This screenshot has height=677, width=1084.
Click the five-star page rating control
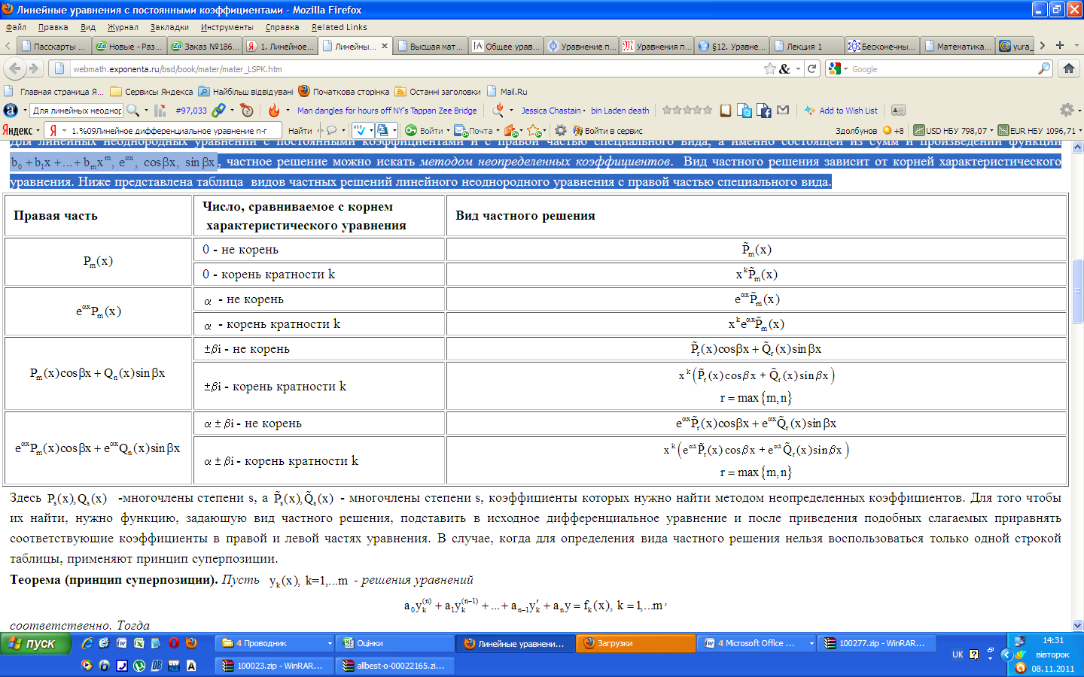point(687,110)
